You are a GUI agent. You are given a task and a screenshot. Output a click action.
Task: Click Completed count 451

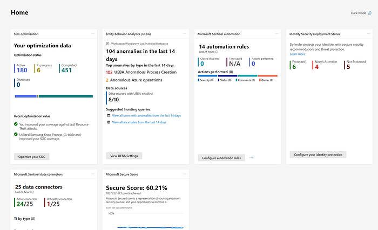(66, 70)
